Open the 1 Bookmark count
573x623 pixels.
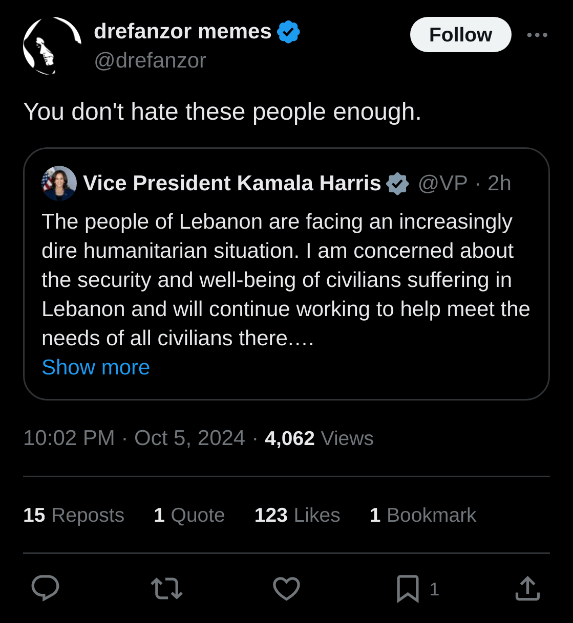423,515
